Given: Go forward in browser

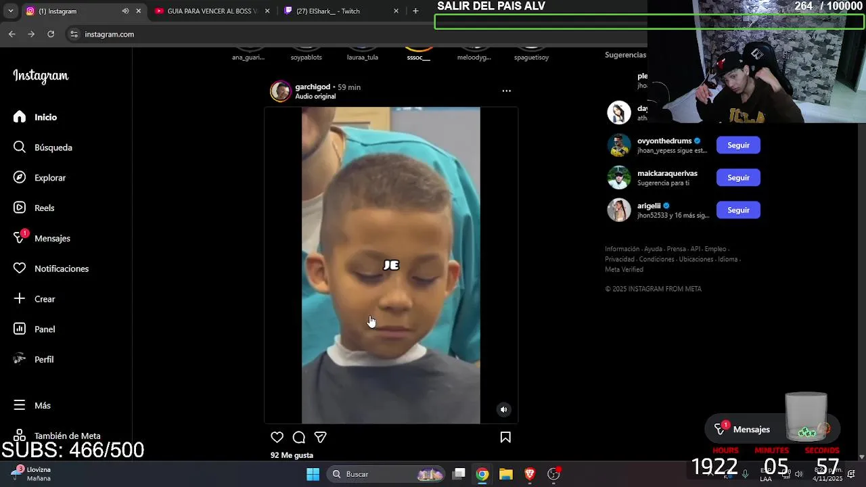Looking at the screenshot, I should point(31,34).
